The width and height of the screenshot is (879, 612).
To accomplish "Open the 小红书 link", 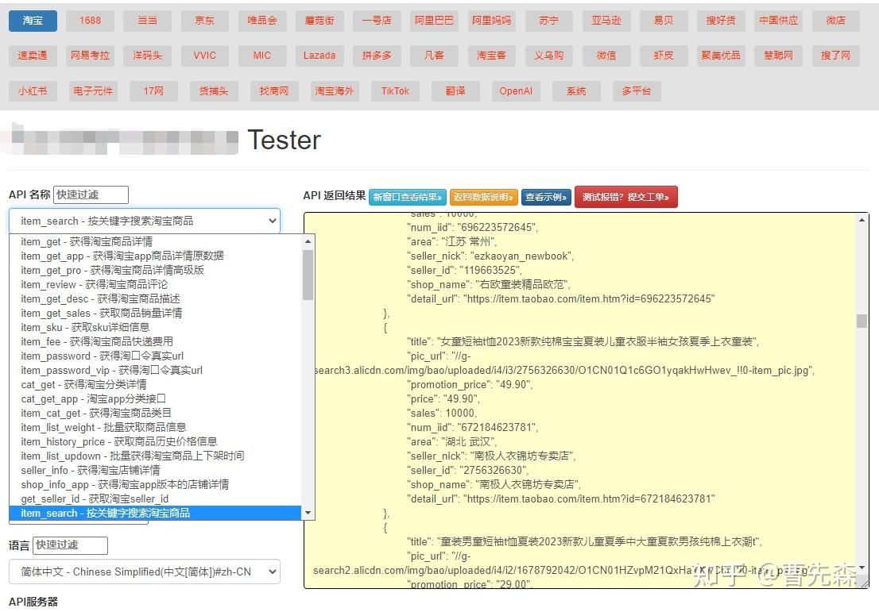I will click(x=33, y=90).
